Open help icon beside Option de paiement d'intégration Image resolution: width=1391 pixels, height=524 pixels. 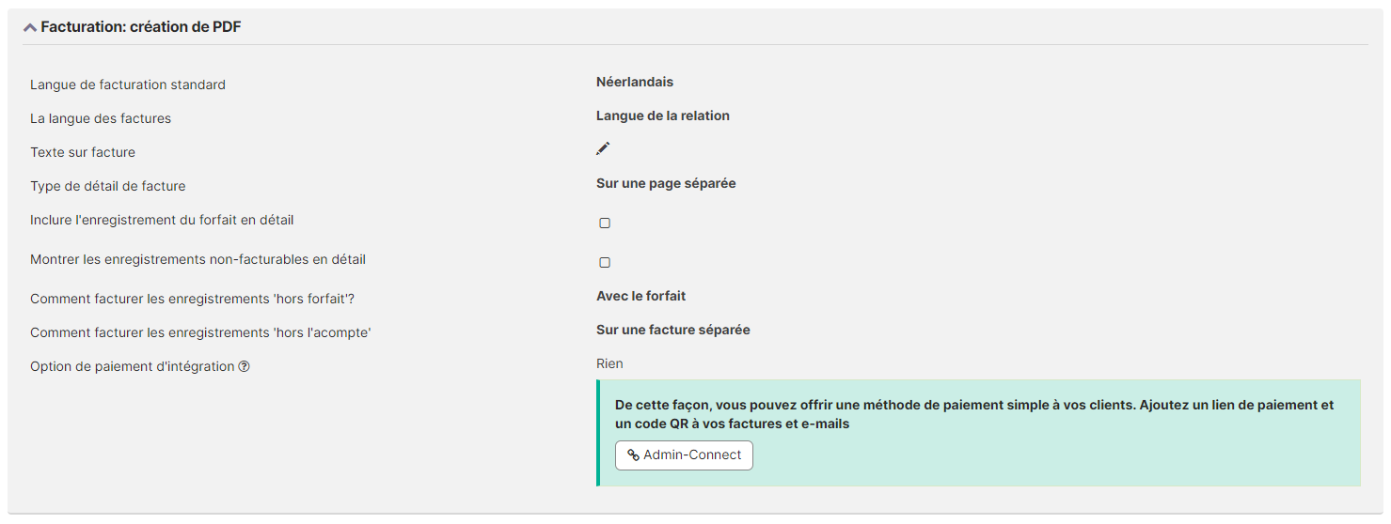244,367
